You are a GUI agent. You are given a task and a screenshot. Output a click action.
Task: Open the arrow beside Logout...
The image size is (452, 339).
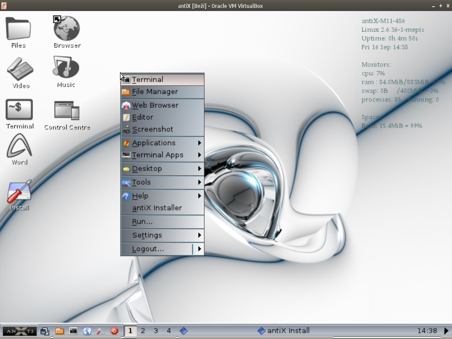[199, 249]
